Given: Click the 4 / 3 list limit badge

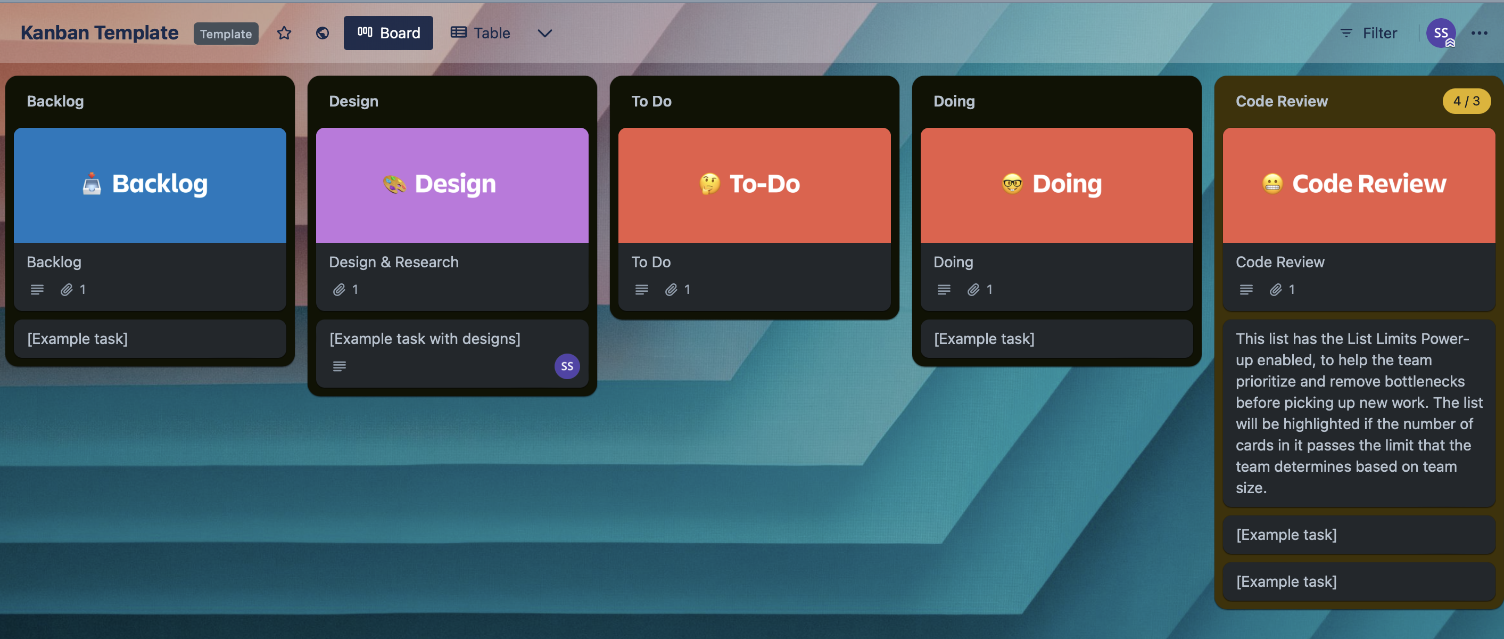Looking at the screenshot, I should pyautogui.click(x=1466, y=101).
